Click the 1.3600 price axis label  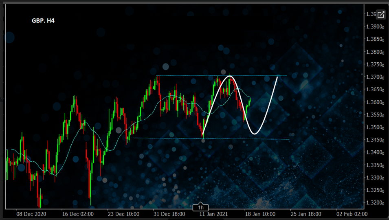pyautogui.click(x=374, y=102)
